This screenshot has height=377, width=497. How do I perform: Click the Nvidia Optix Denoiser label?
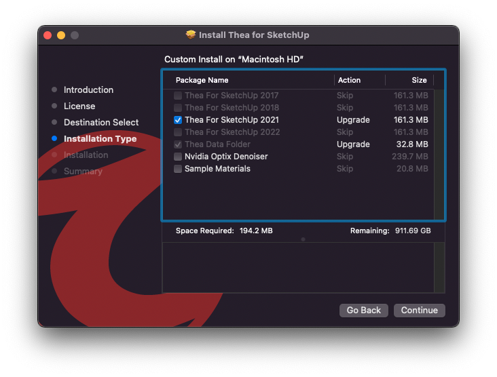(x=226, y=157)
